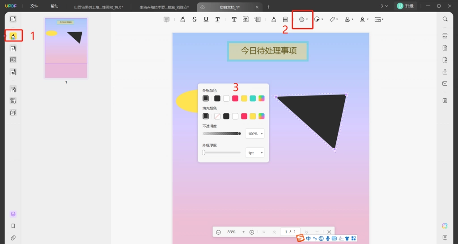Viewport: 458px width, 244px height.
Task: Select the page 1 thumbnail
Action: (x=66, y=48)
